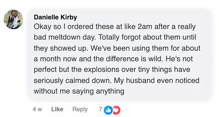View who reacted via the like emoji
219x117 pixels.
coord(108,110)
